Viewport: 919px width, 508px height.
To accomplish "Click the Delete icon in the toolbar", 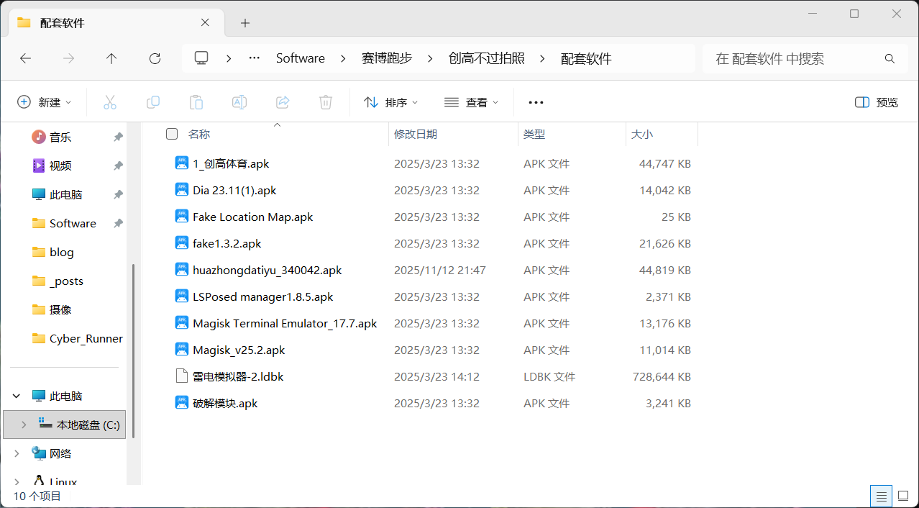I will tap(325, 102).
